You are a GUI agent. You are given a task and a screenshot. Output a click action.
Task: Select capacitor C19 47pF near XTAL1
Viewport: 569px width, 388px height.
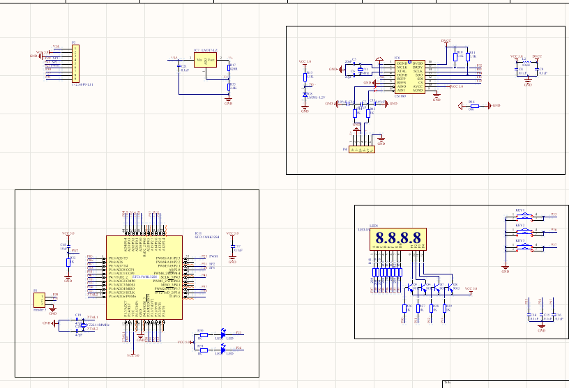77,320
